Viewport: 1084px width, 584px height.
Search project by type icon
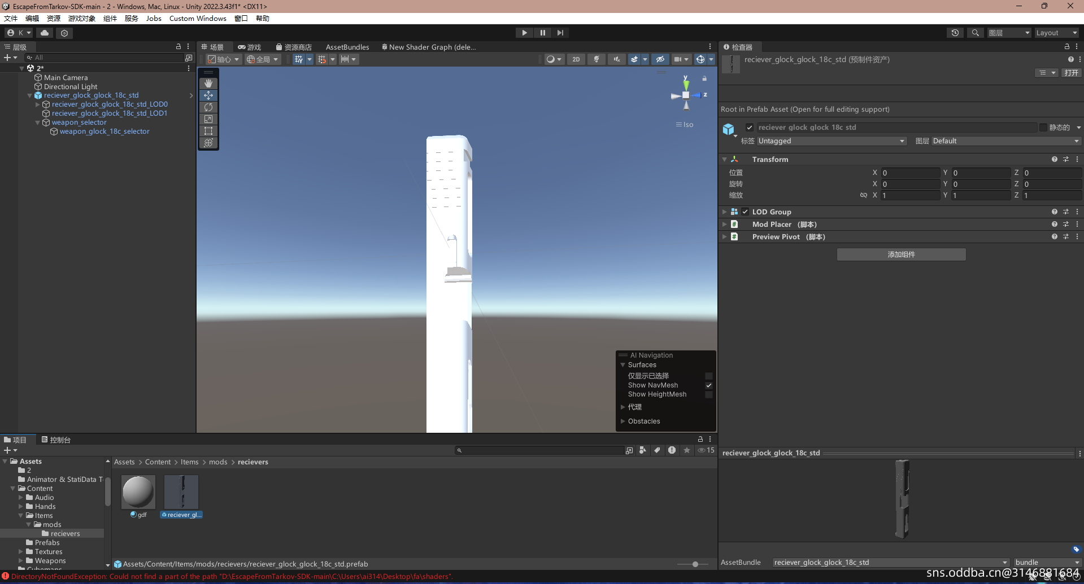click(x=642, y=450)
